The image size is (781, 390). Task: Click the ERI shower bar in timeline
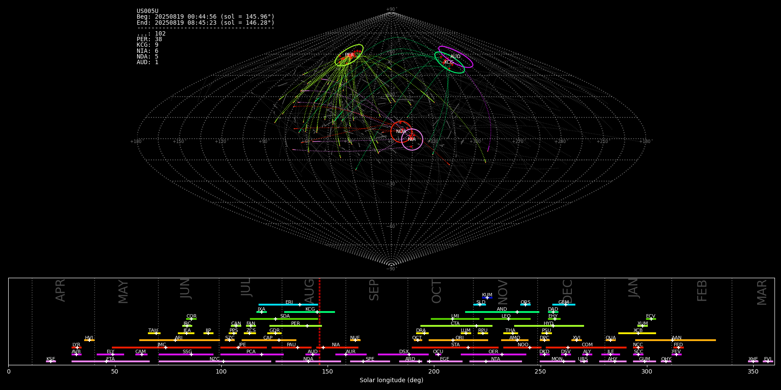coord(288,305)
